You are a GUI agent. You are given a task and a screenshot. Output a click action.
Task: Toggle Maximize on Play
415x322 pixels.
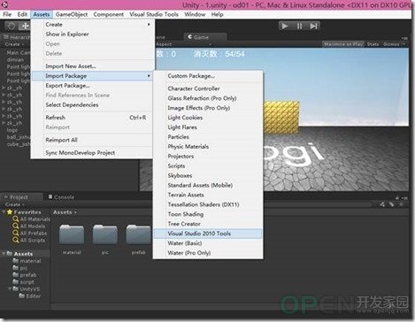click(x=343, y=44)
